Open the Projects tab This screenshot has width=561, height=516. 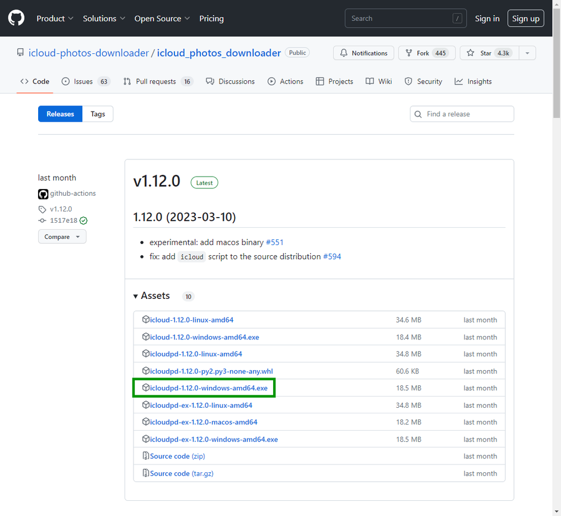click(334, 81)
